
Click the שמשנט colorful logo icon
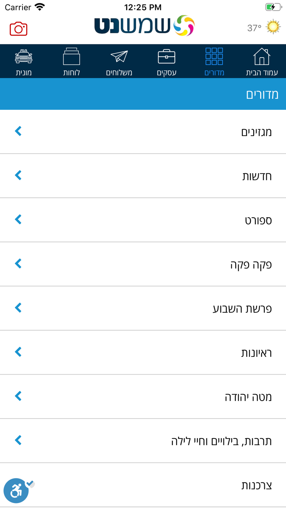click(x=184, y=26)
